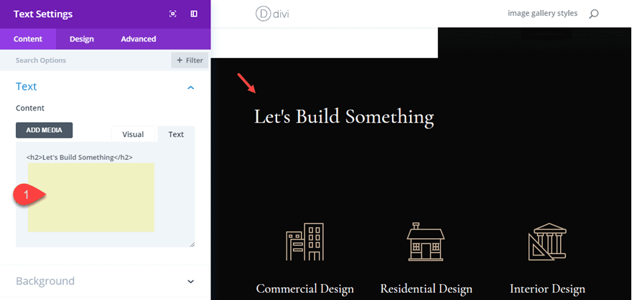The height and width of the screenshot is (300, 632).
Task: Open the Filter options button
Action: (x=190, y=60)
